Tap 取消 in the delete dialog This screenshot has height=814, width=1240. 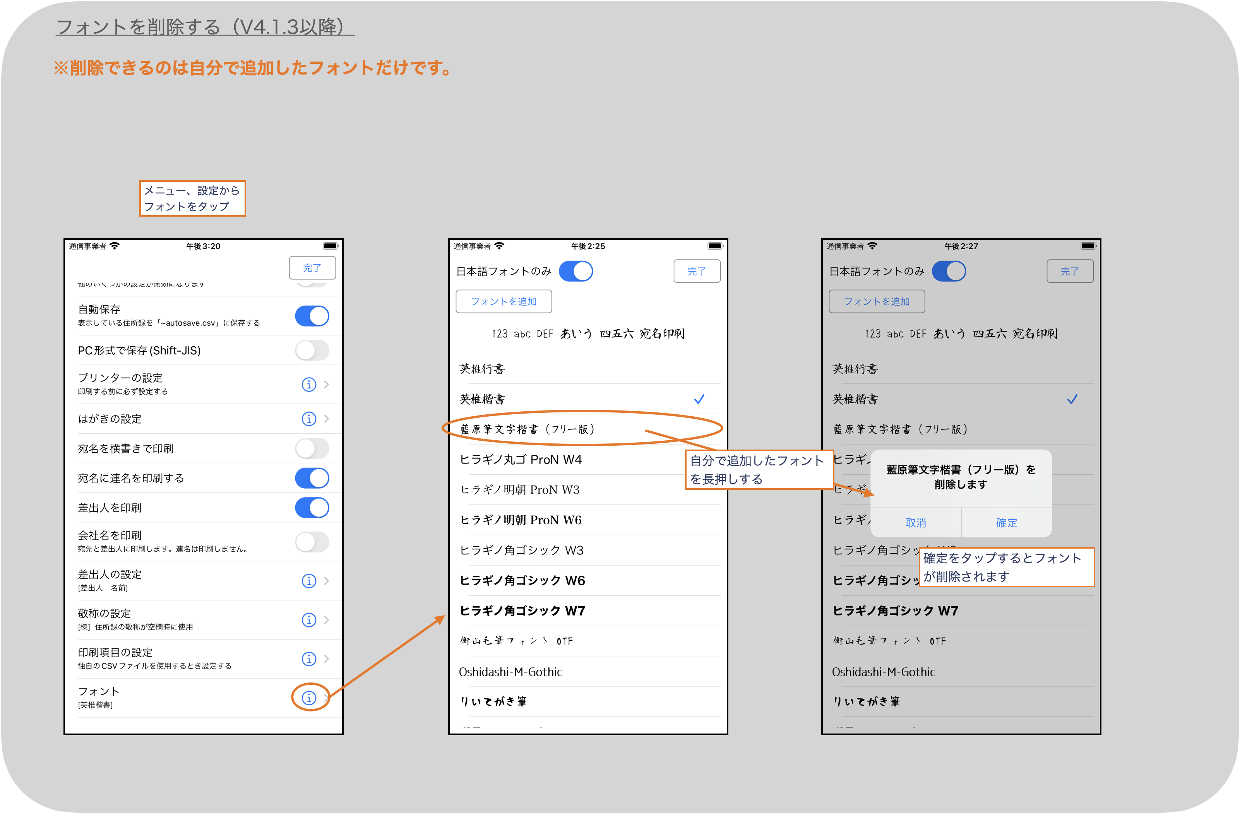[915, 522]
